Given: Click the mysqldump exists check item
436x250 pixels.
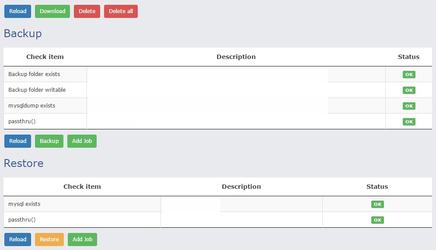Looking at the screenshot, I should pyautogui.click(x=31, y=106).
